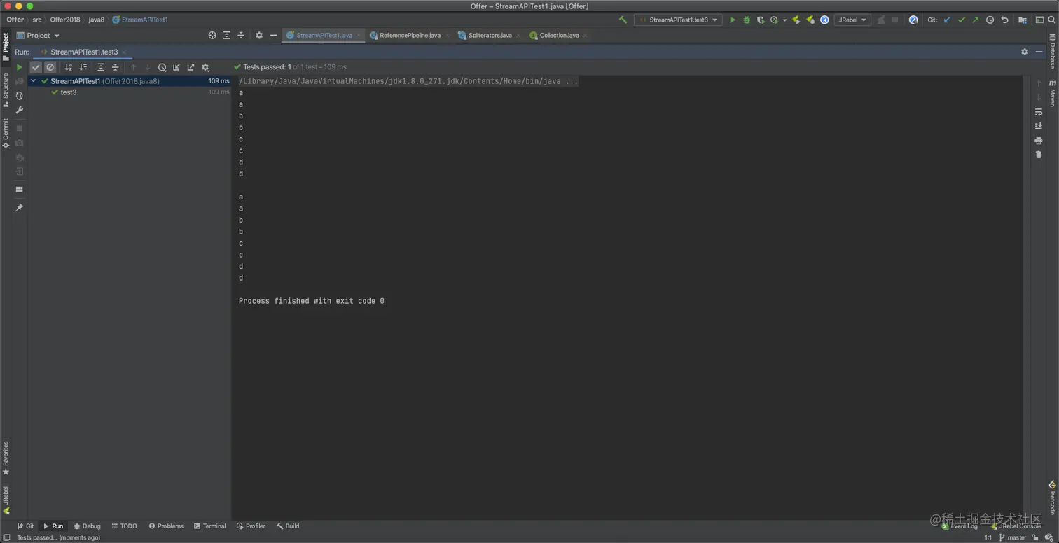Hide the Project panel with minus icon

click(x=273, y=35)
